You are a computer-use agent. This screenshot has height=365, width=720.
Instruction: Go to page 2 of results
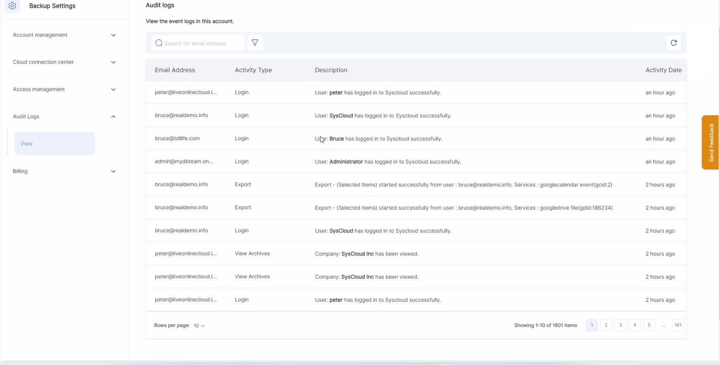tap(606, 325)
